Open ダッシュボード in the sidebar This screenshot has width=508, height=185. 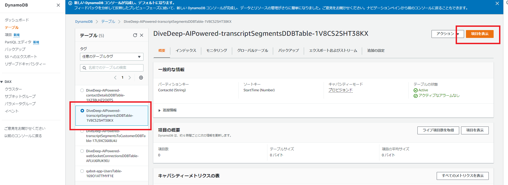click(17, 20)
